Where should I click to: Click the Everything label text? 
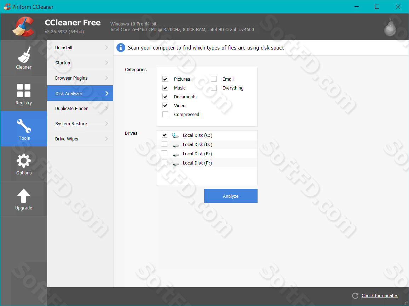pos(233,88)
